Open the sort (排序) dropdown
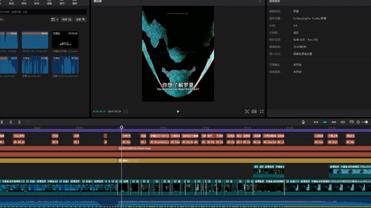This screenshot has height=208, width=371. point(66,20)
